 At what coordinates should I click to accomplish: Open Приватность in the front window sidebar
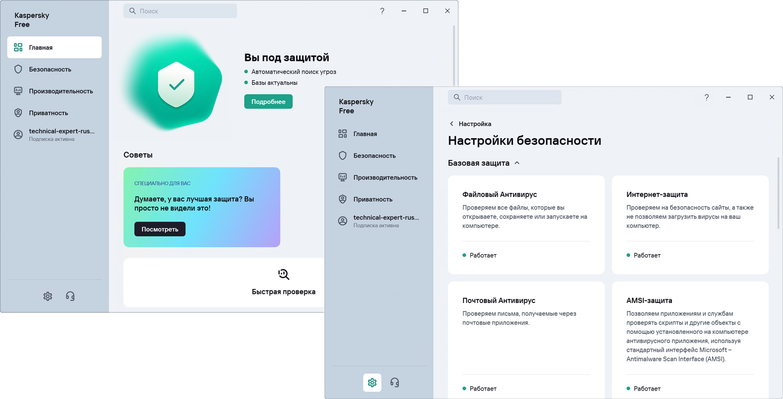pos(379,199)
